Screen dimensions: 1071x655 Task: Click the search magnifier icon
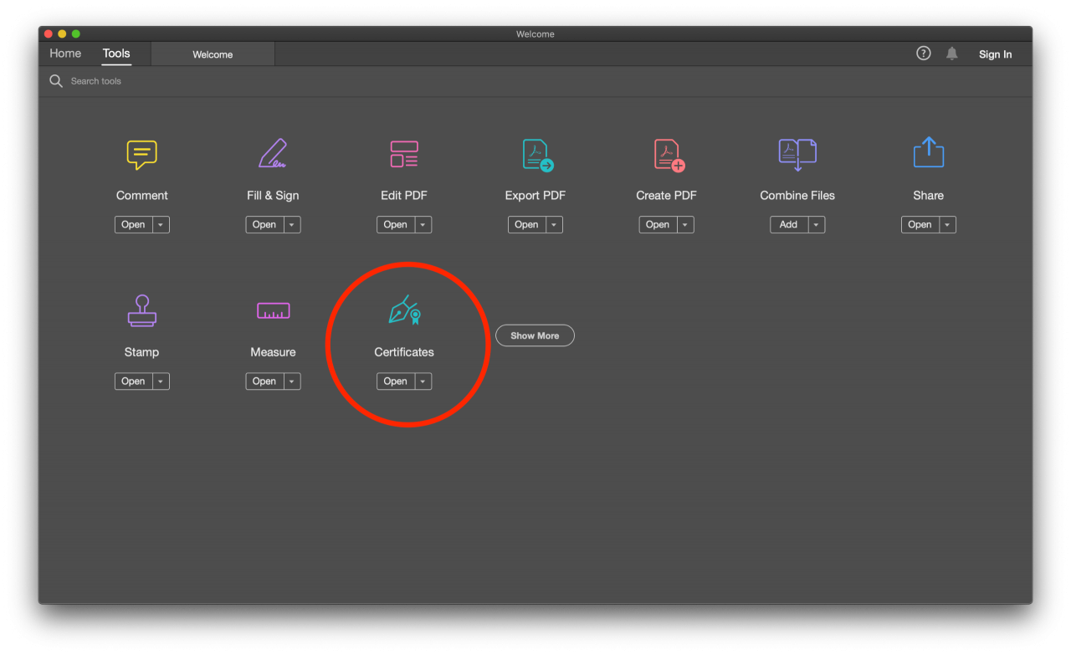pos(56,81)
